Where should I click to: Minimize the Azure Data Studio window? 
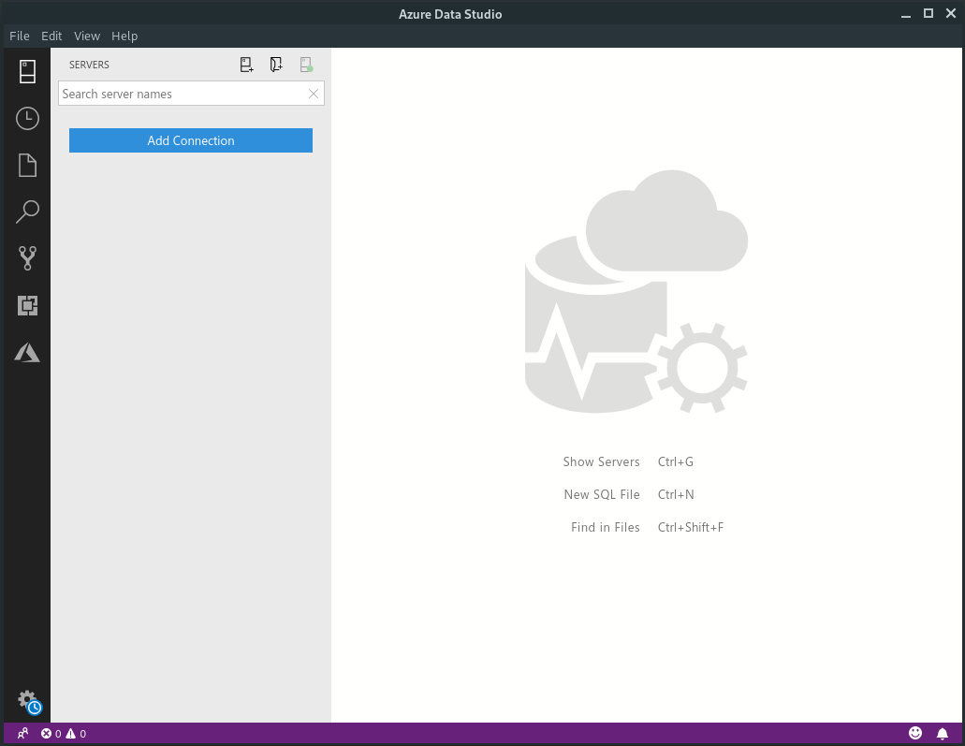pos(906,14)
